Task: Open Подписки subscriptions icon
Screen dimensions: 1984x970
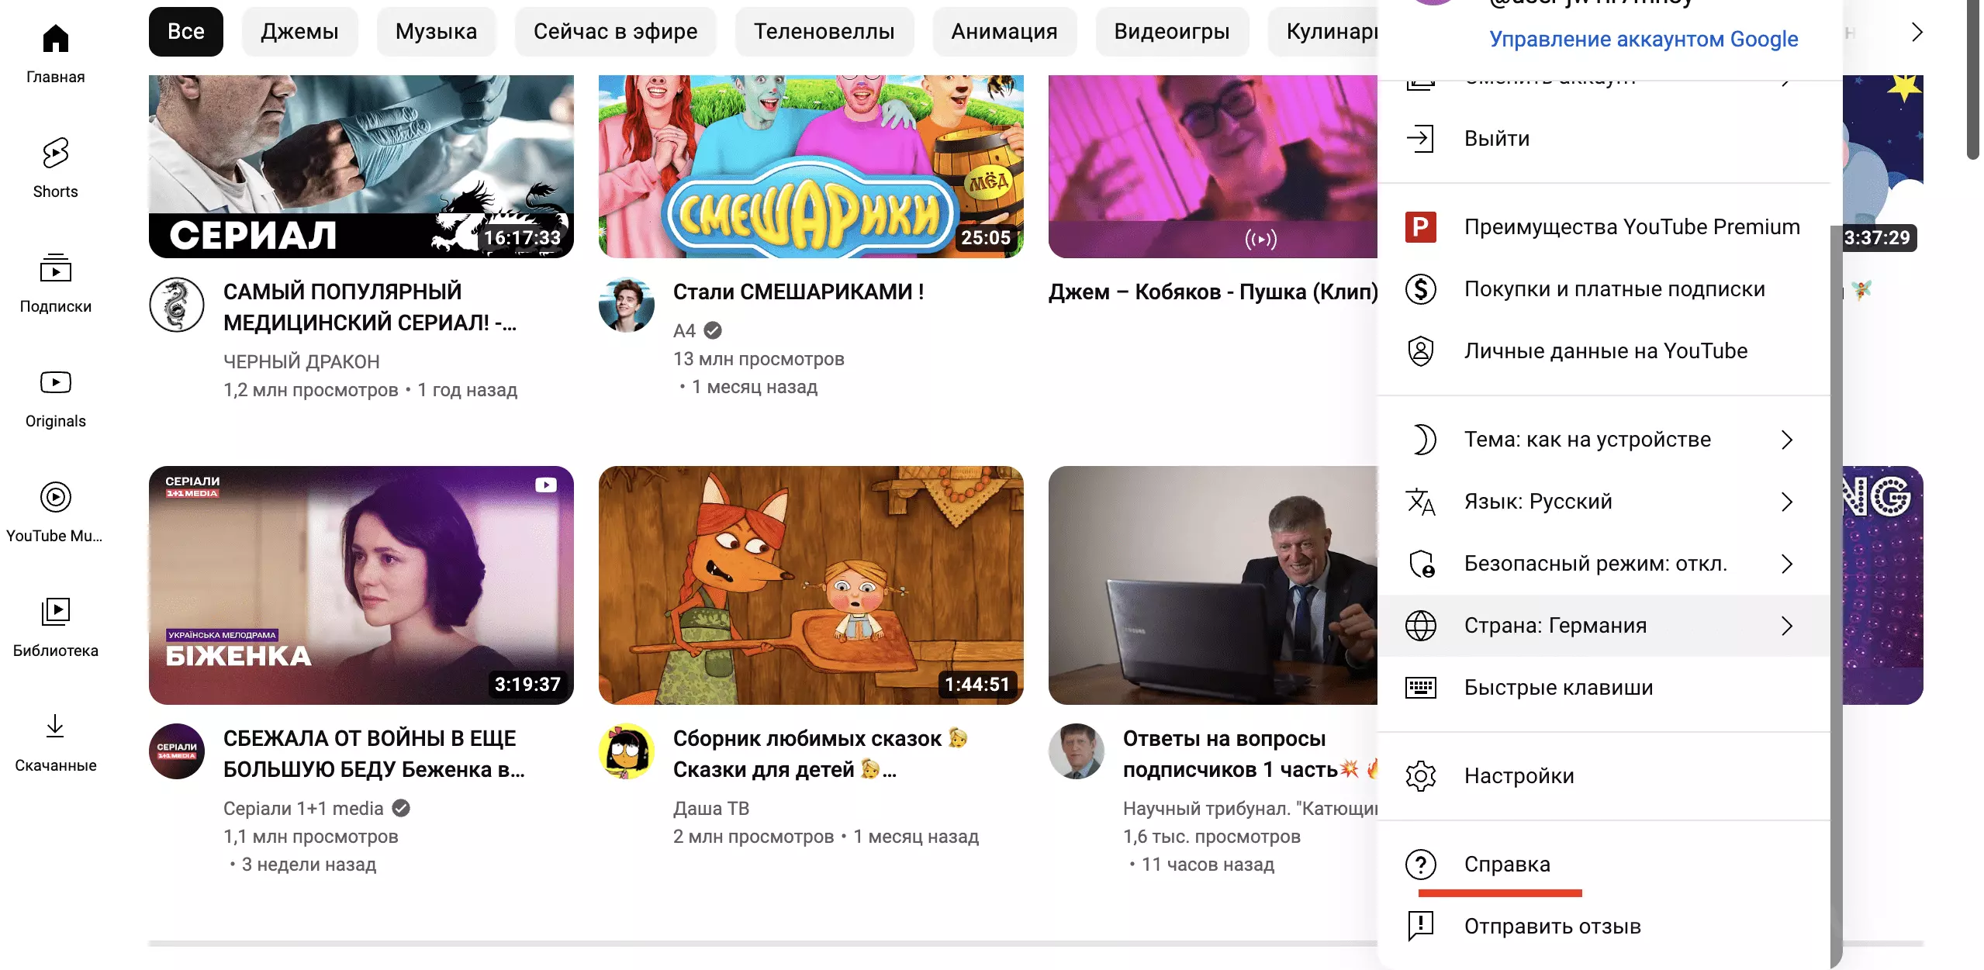Action: click(x=55, y=268)
